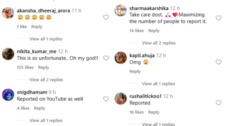
Task: Open the snigdhamam username link
Action: click(32, 92)
